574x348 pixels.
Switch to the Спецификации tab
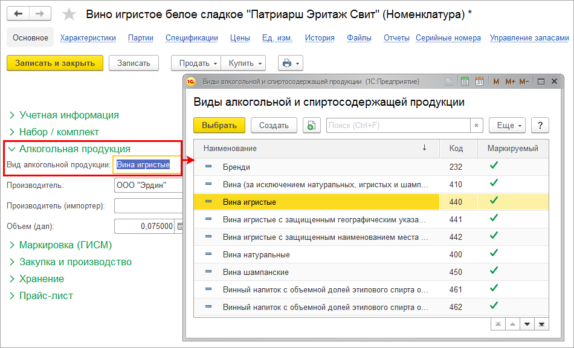[192, 37]
